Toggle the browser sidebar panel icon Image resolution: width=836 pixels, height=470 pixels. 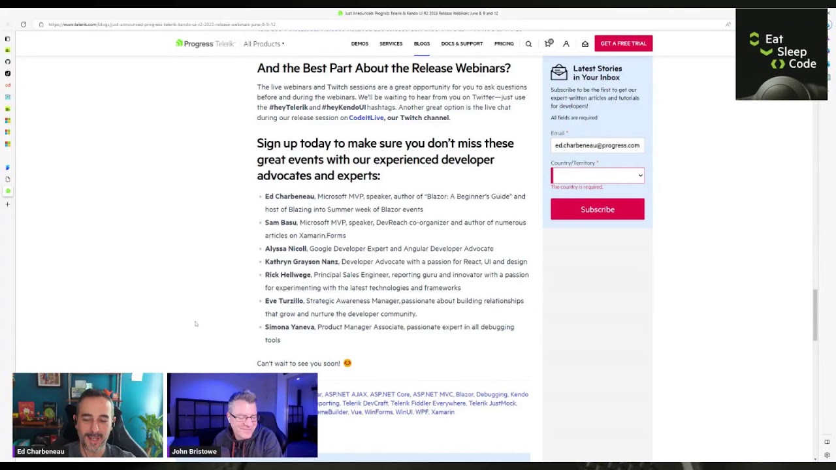(x=827, y=442)
